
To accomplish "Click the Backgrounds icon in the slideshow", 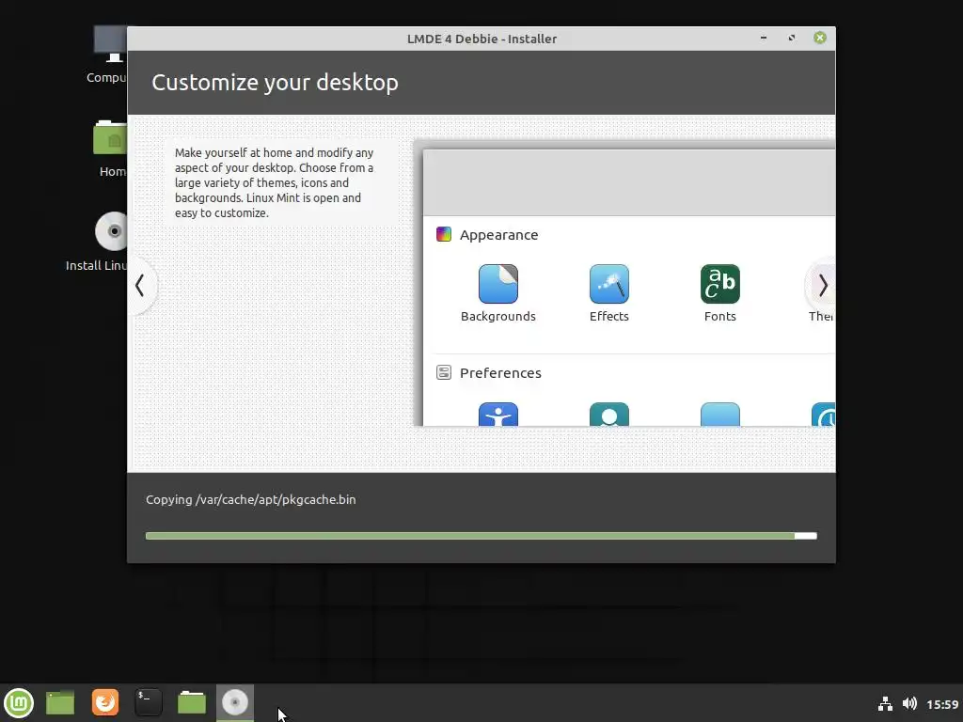I will (498, 284).
